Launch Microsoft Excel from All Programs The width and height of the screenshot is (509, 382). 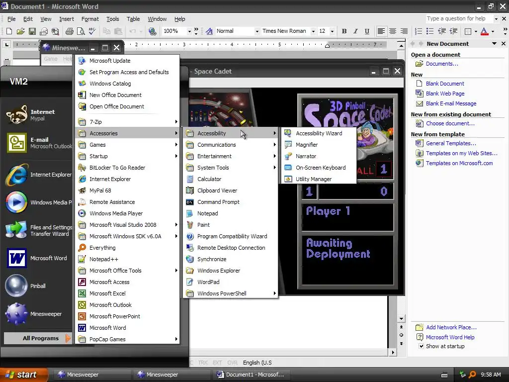128,293
